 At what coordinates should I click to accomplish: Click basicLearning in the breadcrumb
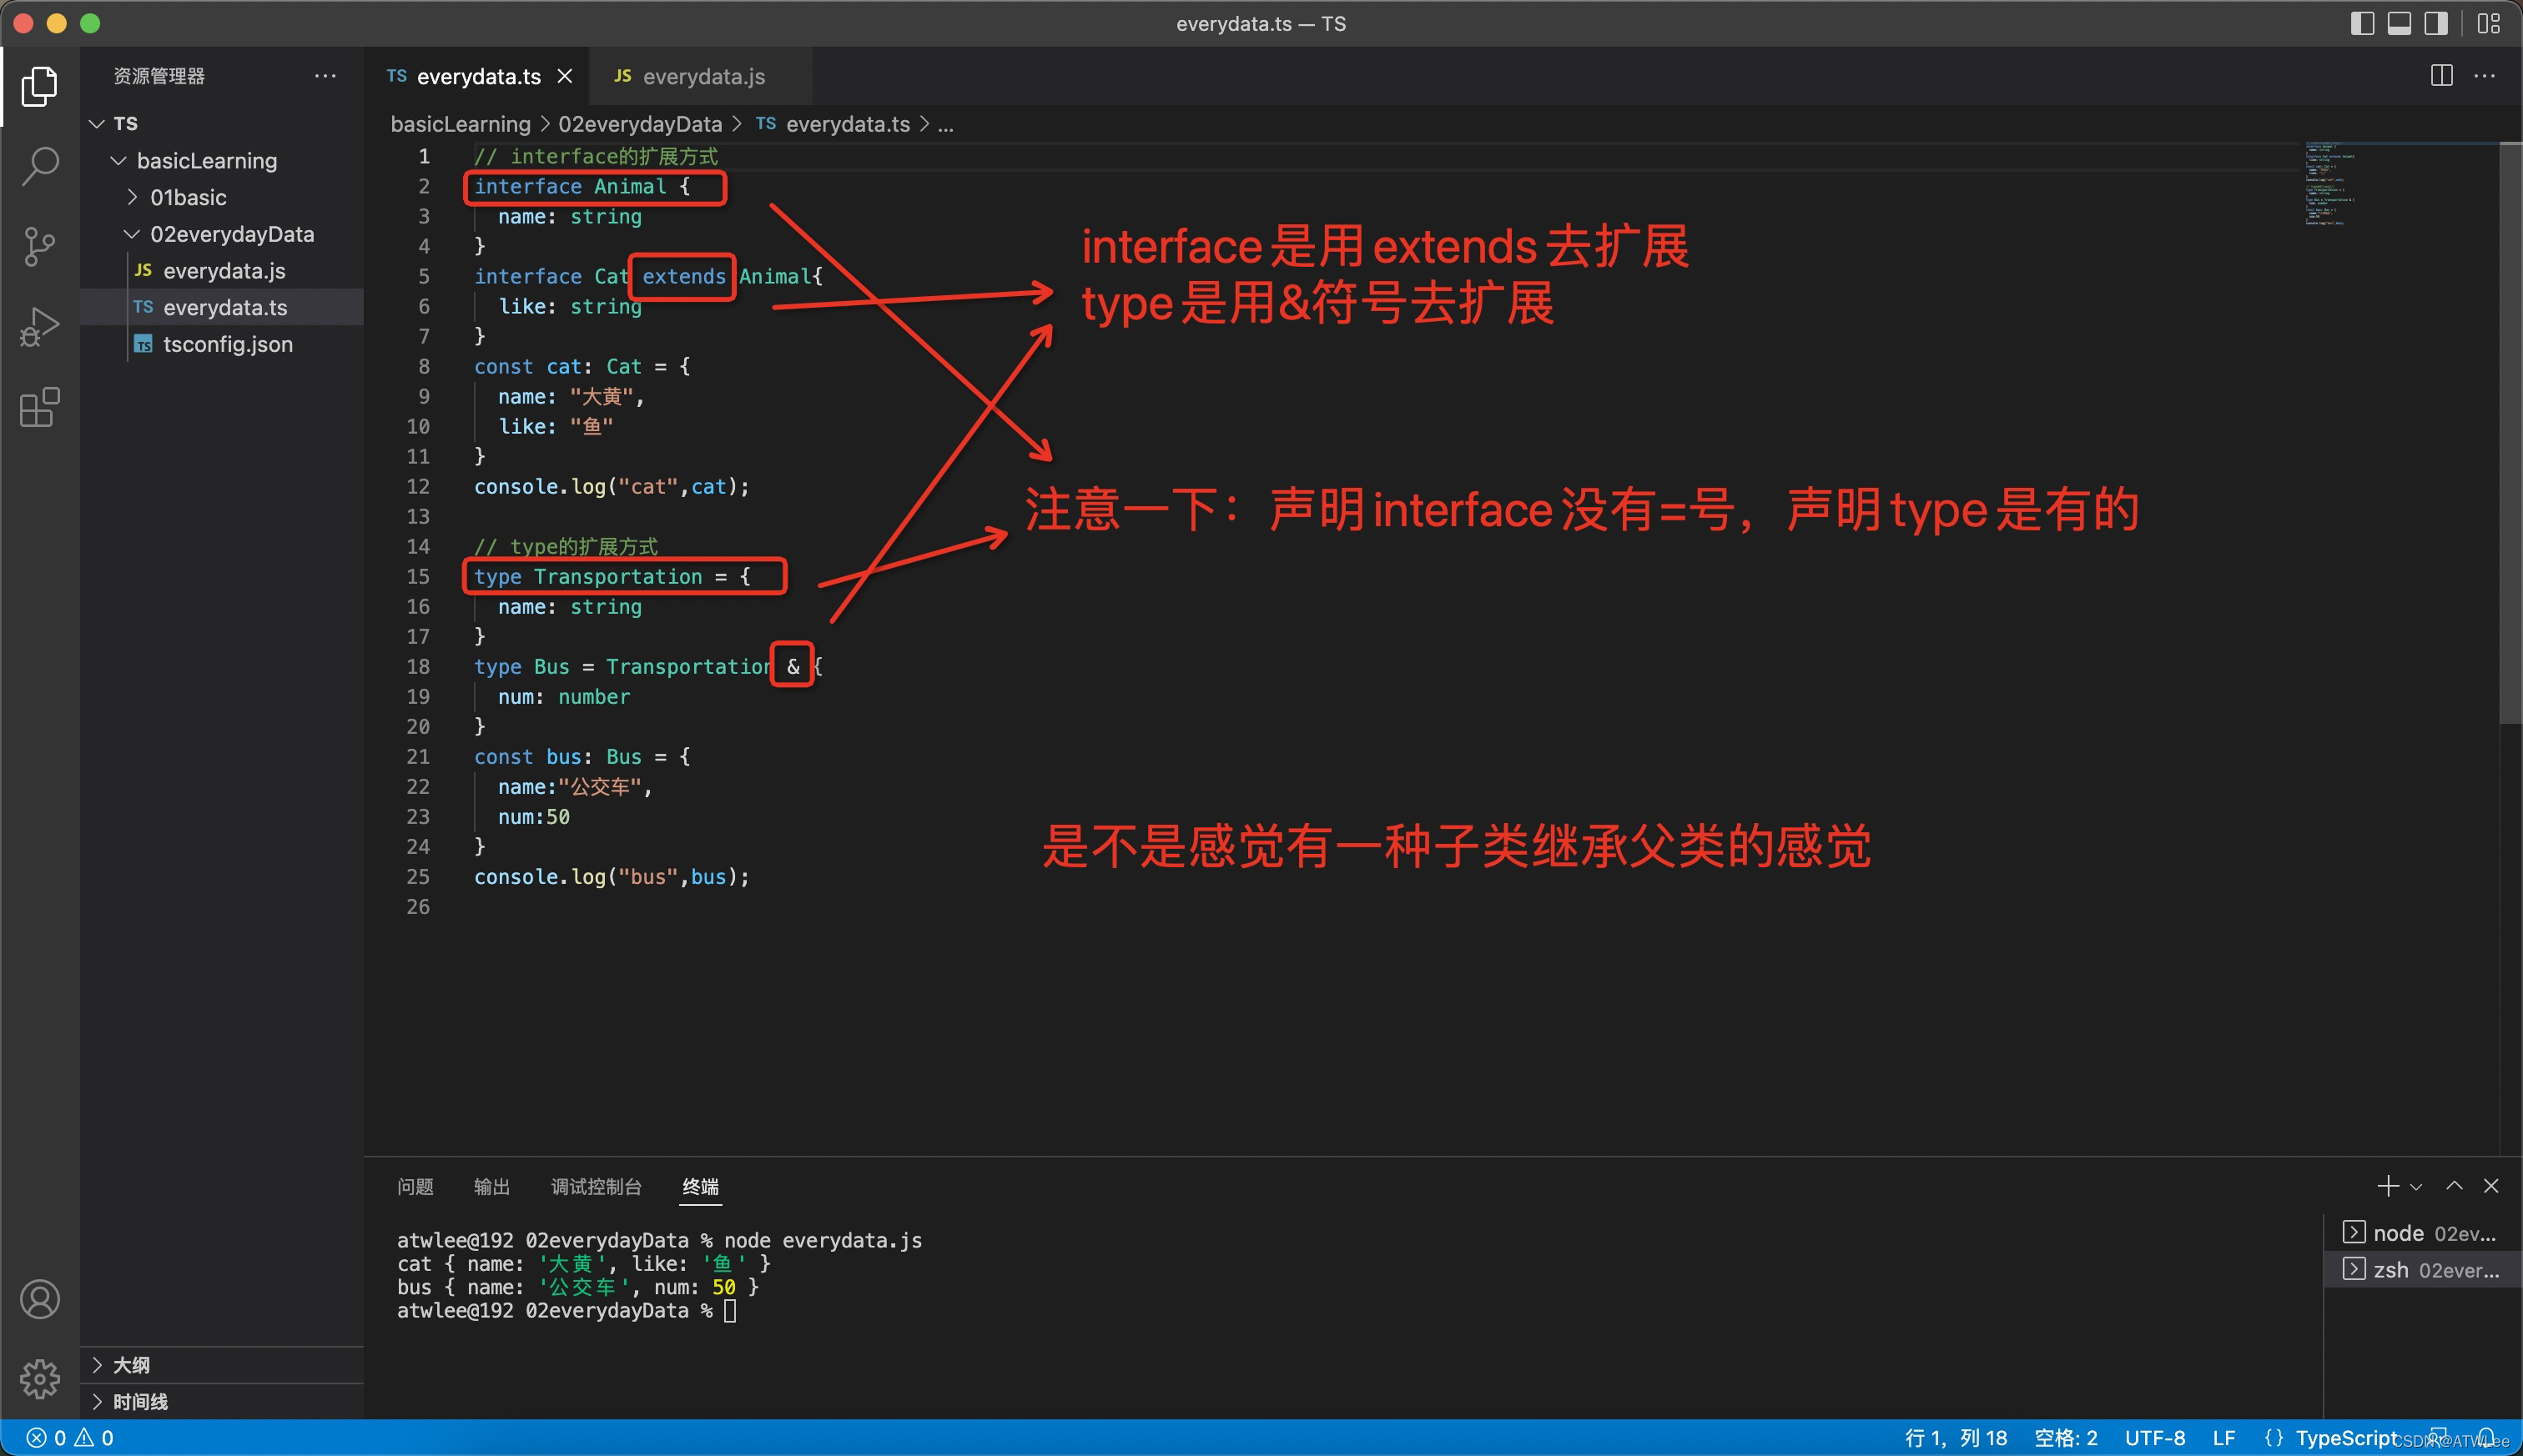pyautogui.click(x=461, y=124)
